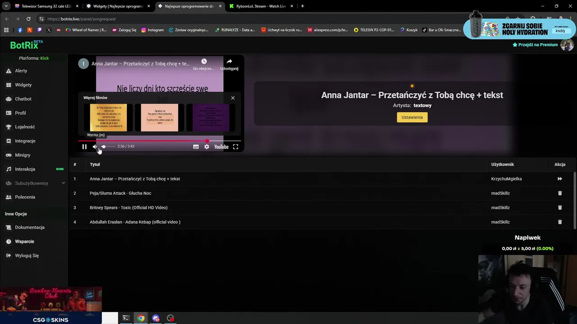
Task: Open Dokumentacja in the sidebar
Action: [x=30, y=227]
